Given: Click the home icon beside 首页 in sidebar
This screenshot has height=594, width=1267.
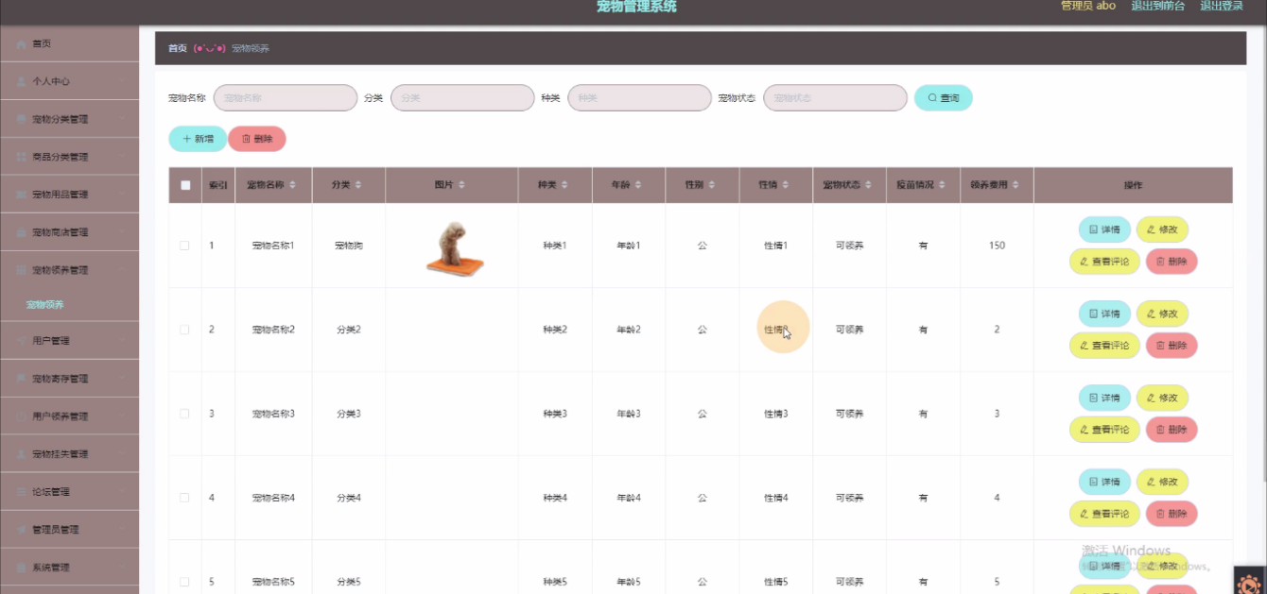Looking at the screenshot, I should [x=22, y=43].
